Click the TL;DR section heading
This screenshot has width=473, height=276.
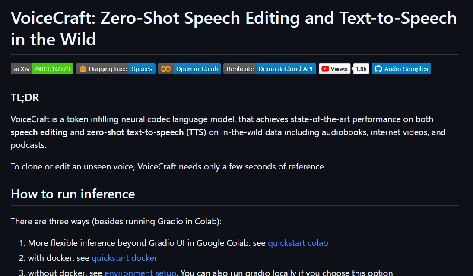[x=25, y=98]
